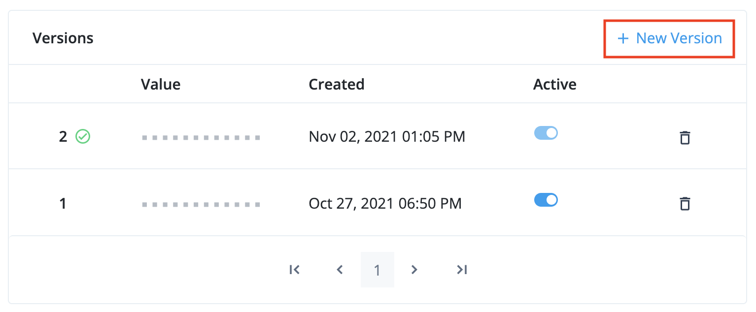Click the Versions heading
The image size is (756, 312).
coord(63,38)
